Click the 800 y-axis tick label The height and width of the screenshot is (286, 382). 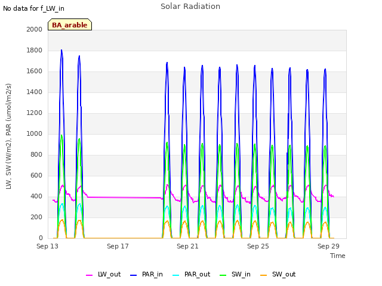36,155
